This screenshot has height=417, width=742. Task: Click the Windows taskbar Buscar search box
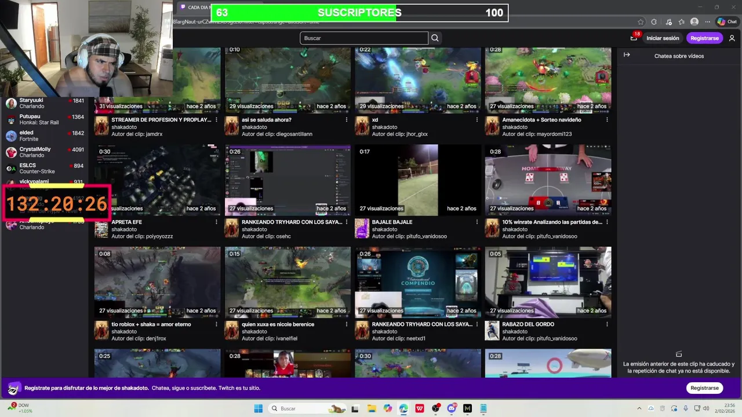coord(308,408)
